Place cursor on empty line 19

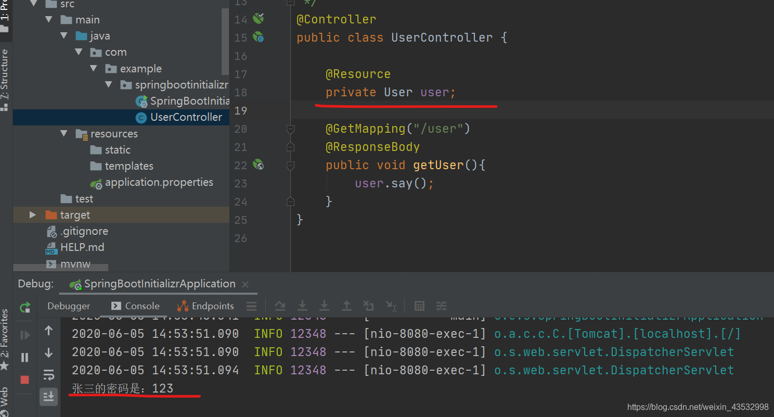coord(531,110)
